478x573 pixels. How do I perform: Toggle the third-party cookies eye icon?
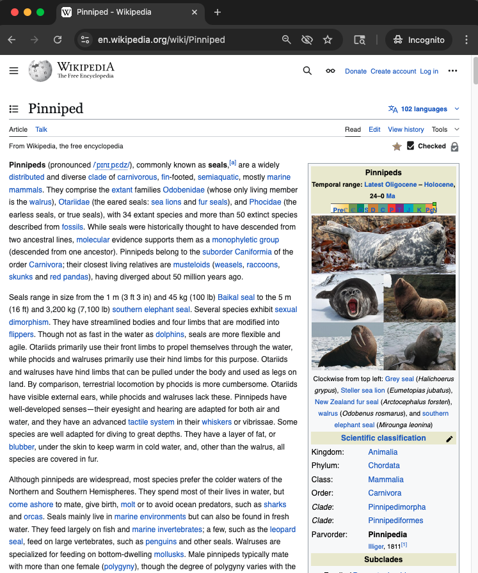[307, 40]
